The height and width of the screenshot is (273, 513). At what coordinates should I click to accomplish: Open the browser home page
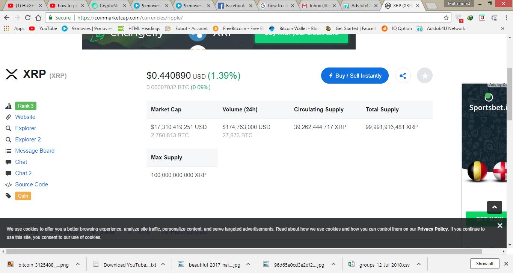(x=38, y=18)
